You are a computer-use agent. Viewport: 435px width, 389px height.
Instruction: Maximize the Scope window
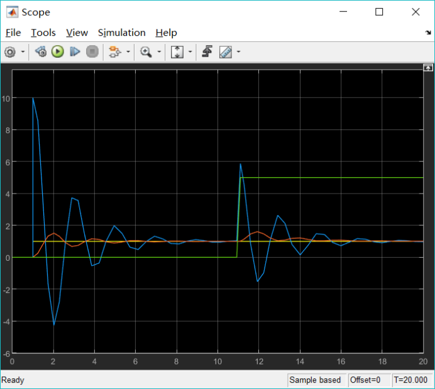coord(379,12)
